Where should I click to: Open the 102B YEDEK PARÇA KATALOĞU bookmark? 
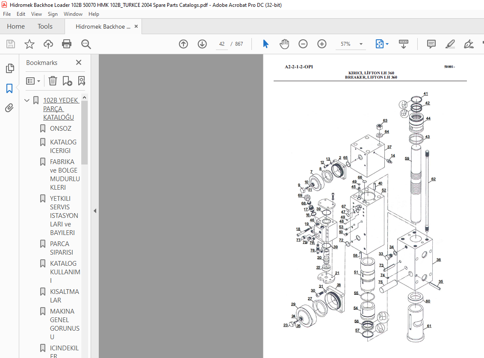point(61,109)
